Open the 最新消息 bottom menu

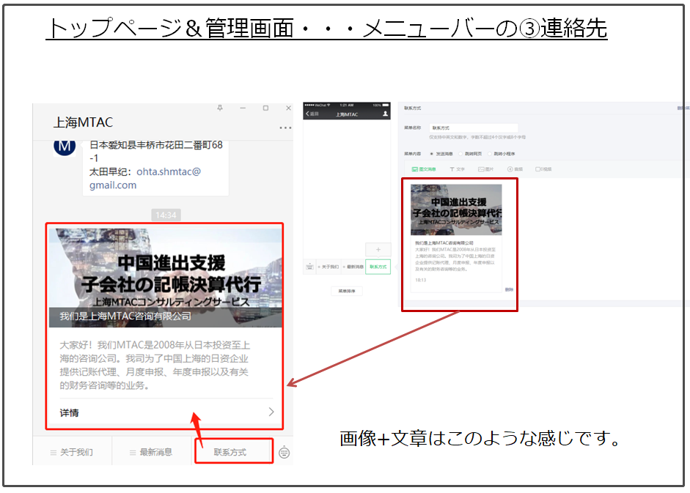point(151,452)
